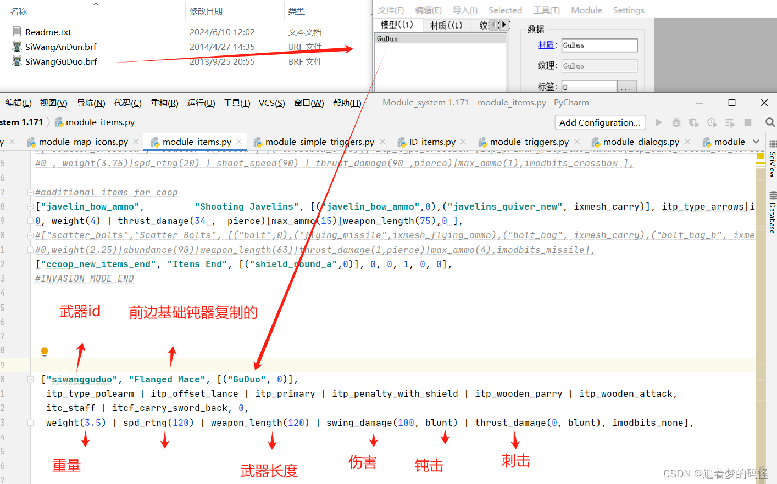The width and height of the screenshot is (777, 484).
Task: Click the 材质 link in OpenBRF data panel
Action: (x=546, y=45)
